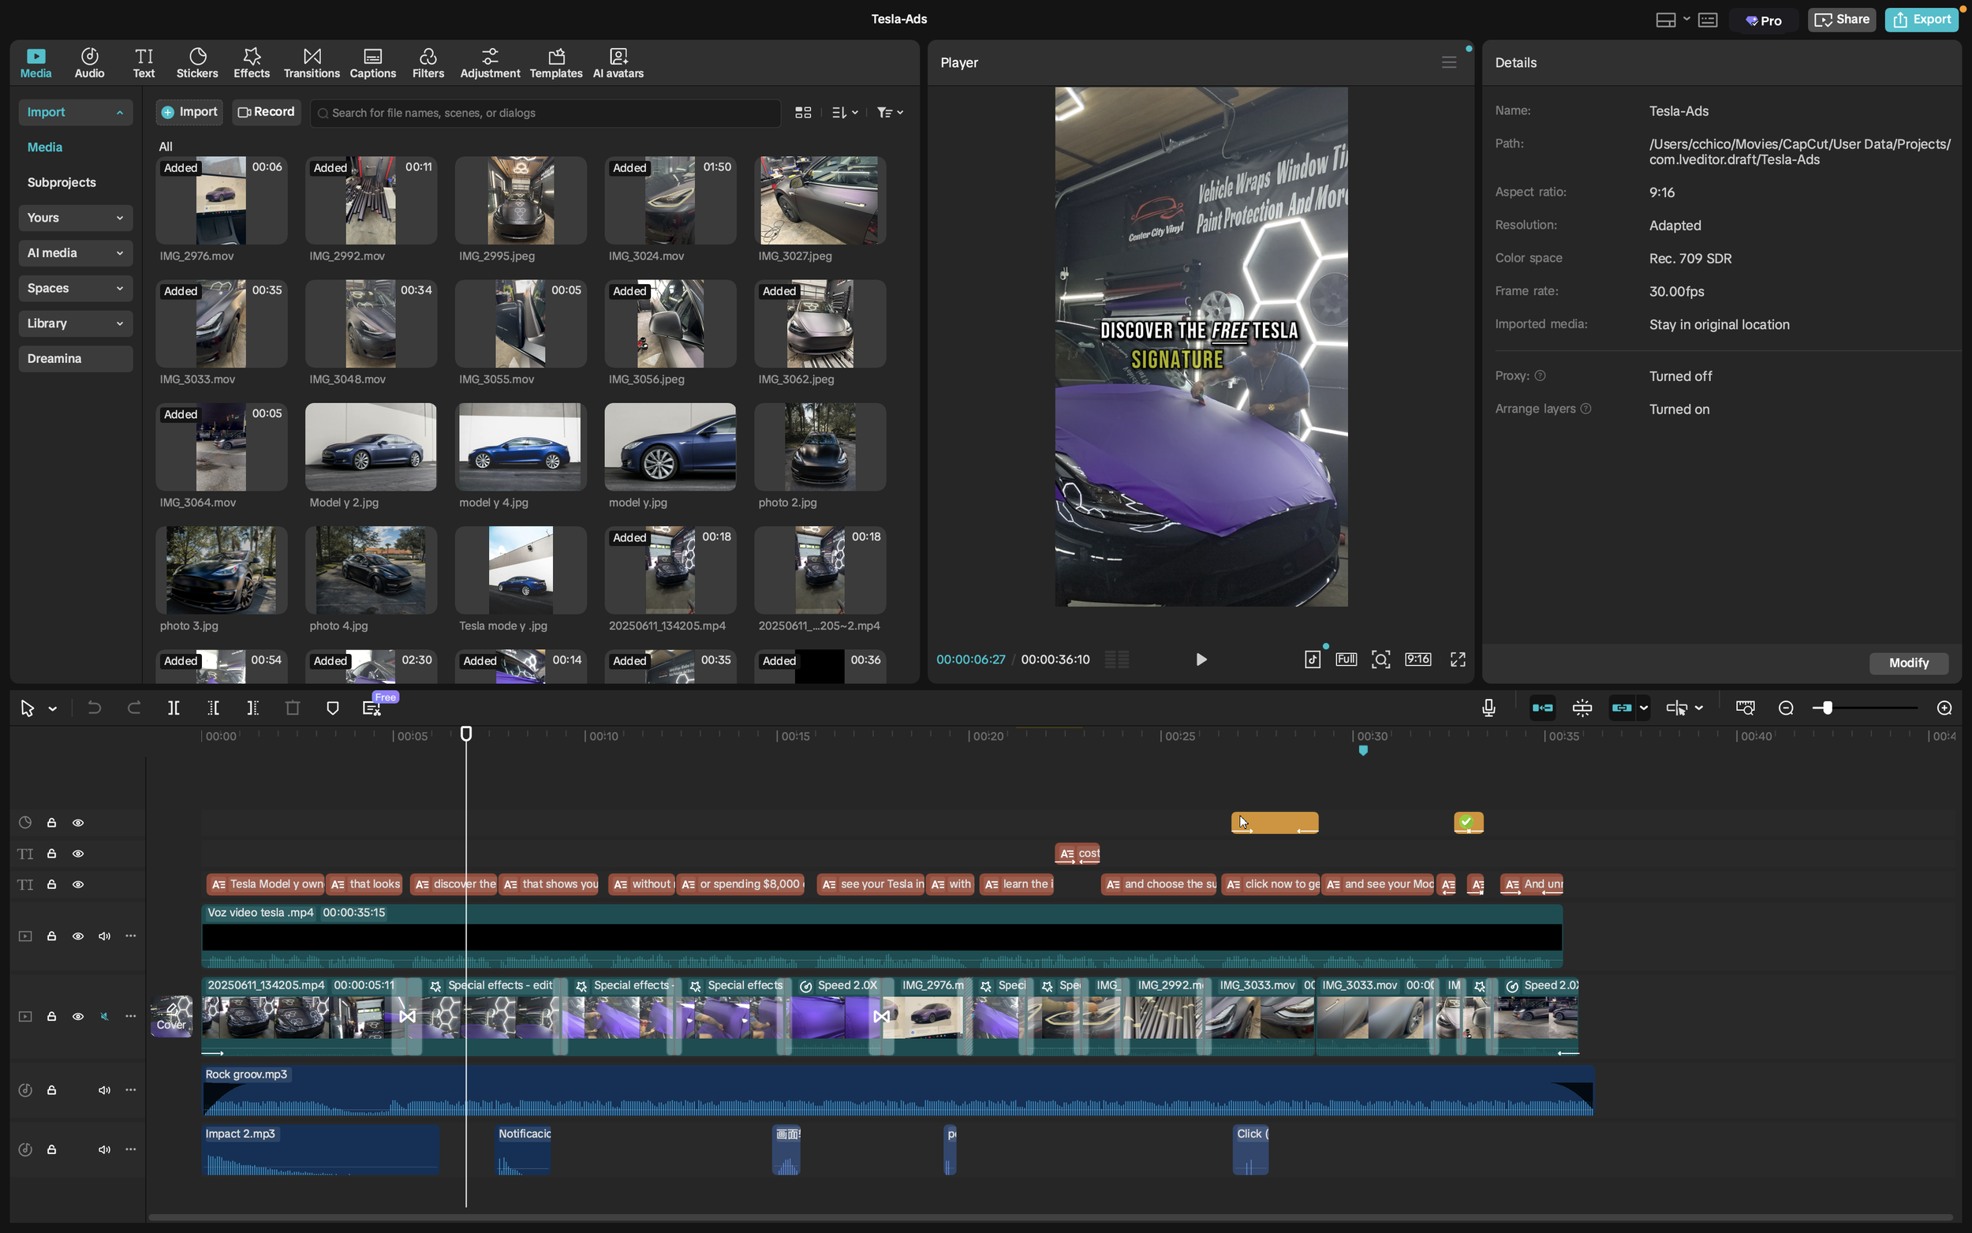Click the delete clip trash icon
Screen dimensions: 1972x1233
(x=293, y=708)
